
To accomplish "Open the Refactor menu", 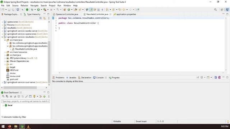I will pyautogui.click(x=24, y=6).
